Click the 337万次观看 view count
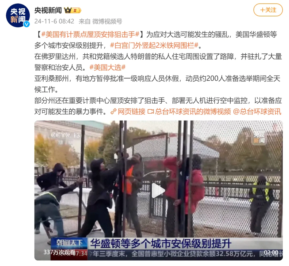 coord(59,252)
